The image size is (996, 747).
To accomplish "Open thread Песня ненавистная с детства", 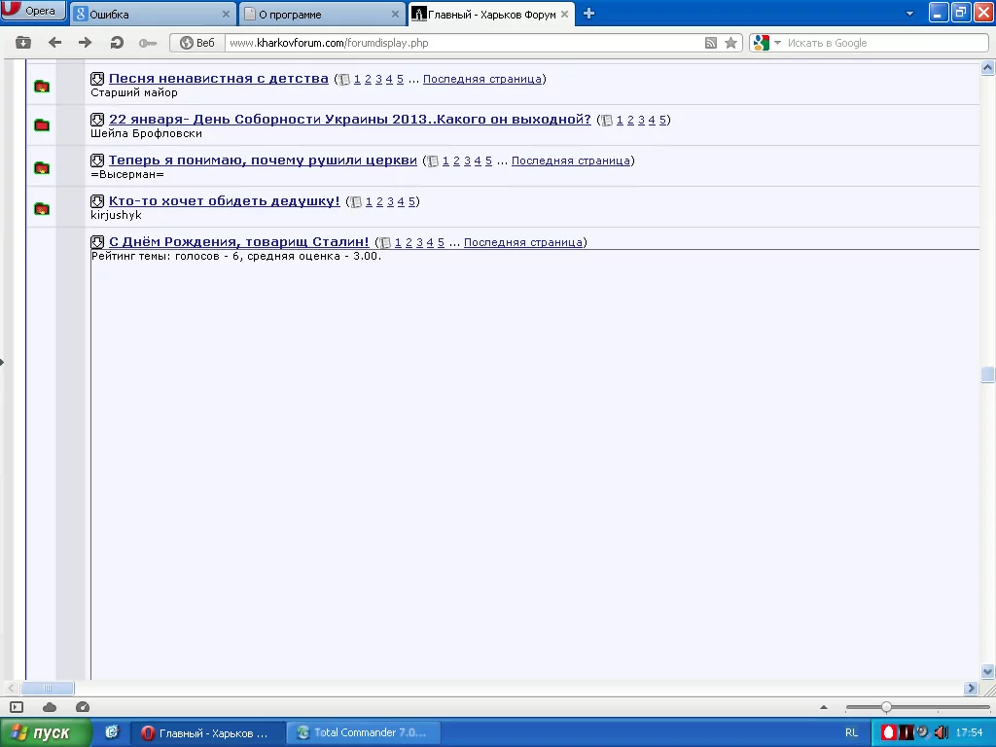I will 219,78.
